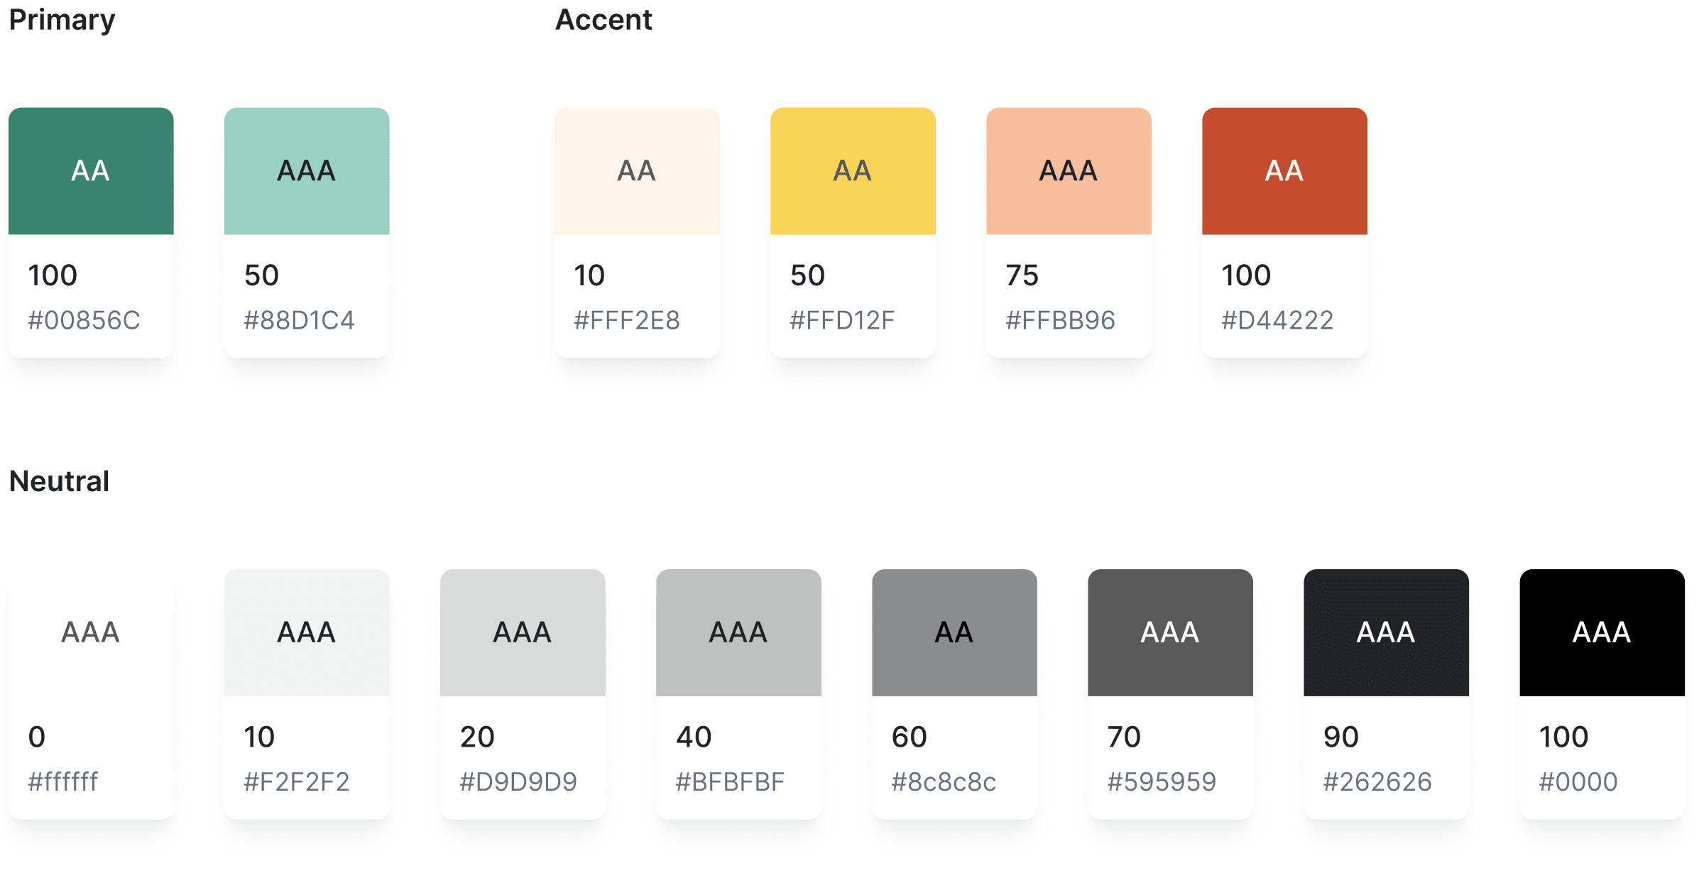The height and width of the screenshot is (873, 1704).
Task: Click the Neutral 90 near-black swatch
Action: pos(1386,632)
